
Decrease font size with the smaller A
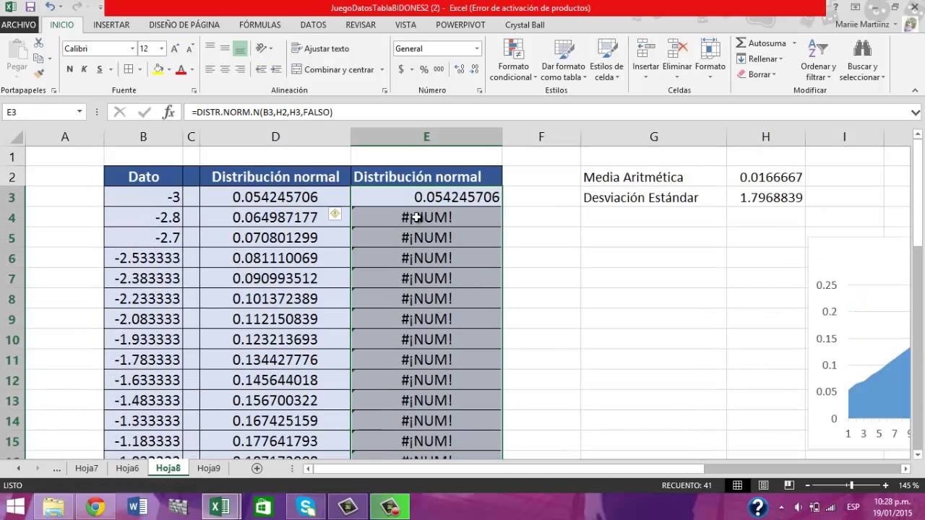tap(190, 48)
